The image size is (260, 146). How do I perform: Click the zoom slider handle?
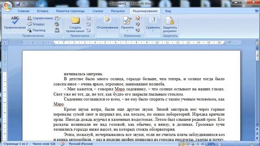(236, 144)
